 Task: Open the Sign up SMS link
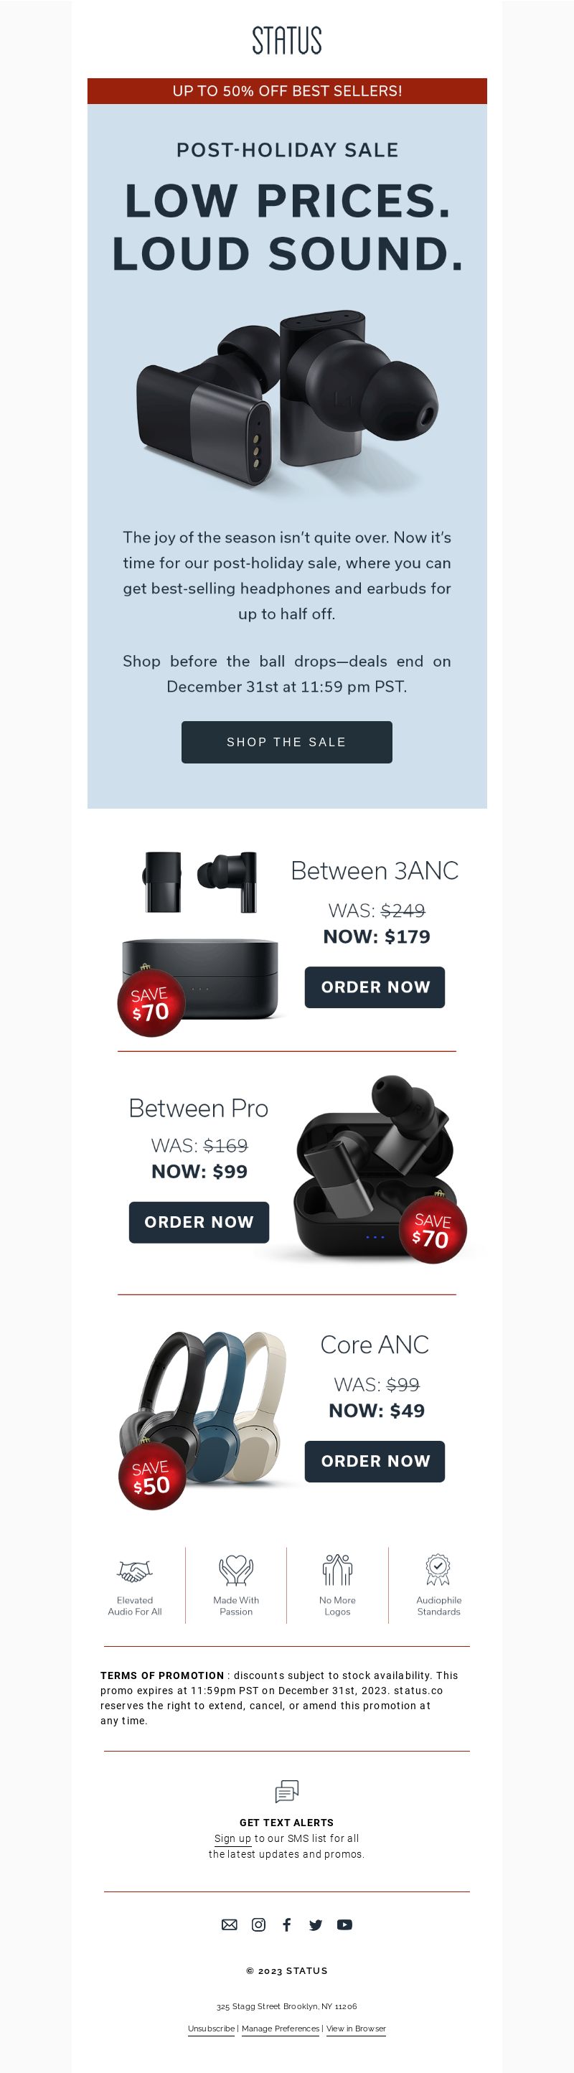coord(232,1839)
